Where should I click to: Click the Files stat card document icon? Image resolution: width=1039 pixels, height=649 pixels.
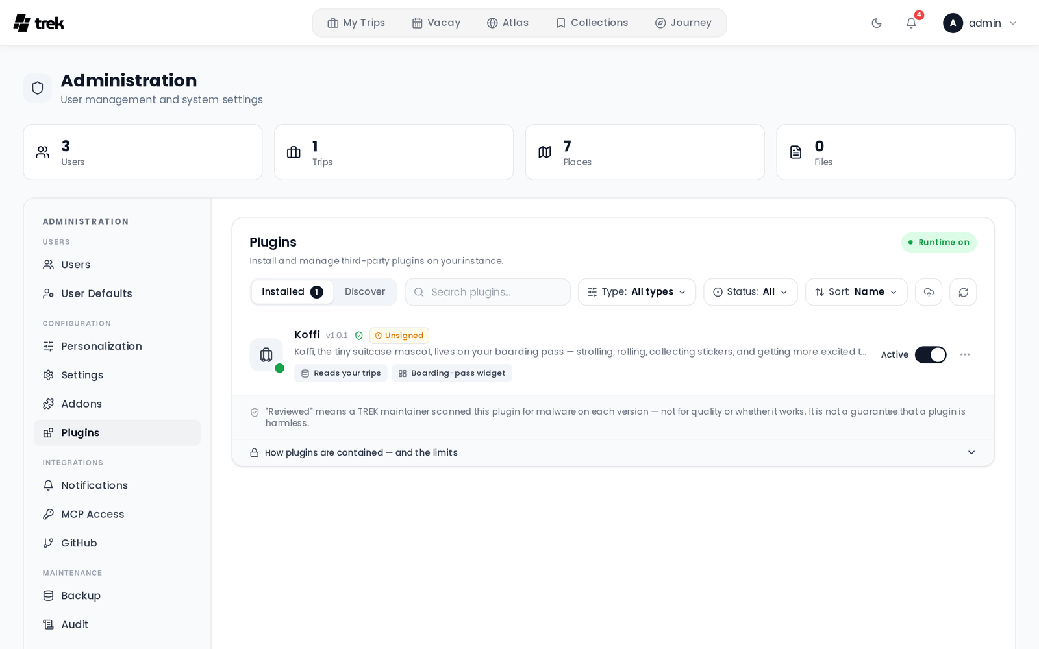(795, 153)
